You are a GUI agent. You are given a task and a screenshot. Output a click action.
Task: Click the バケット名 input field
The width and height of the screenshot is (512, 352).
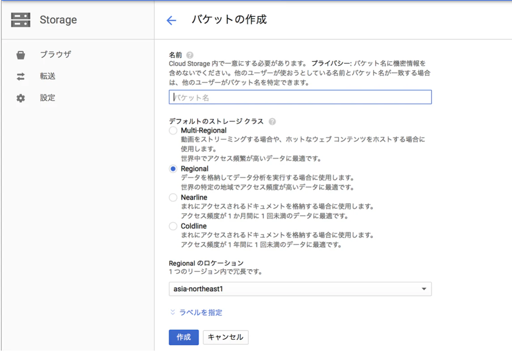click(300, 97)
